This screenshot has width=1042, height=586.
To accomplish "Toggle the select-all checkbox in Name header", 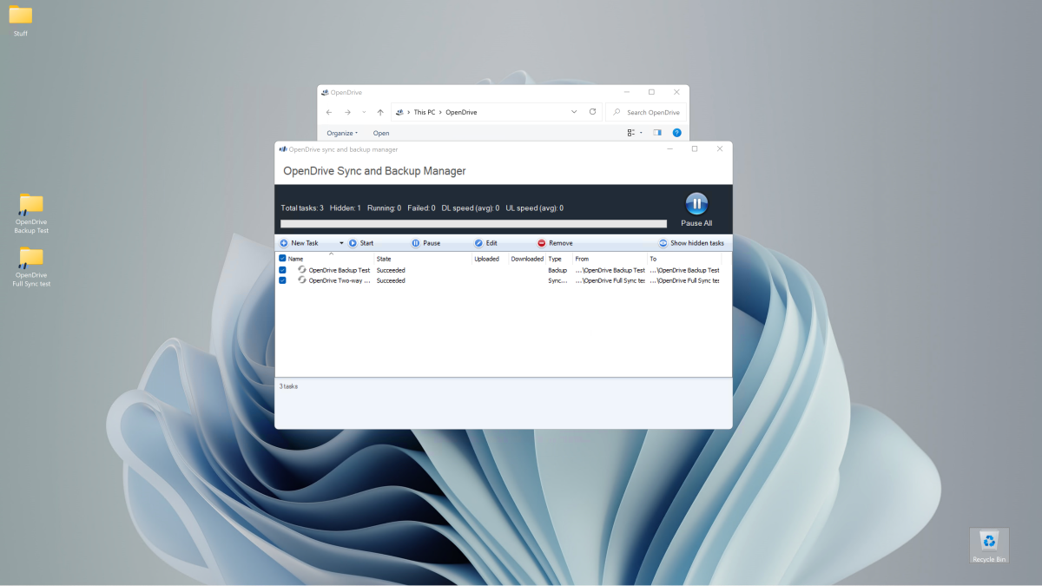I will (x=282, y=259).
